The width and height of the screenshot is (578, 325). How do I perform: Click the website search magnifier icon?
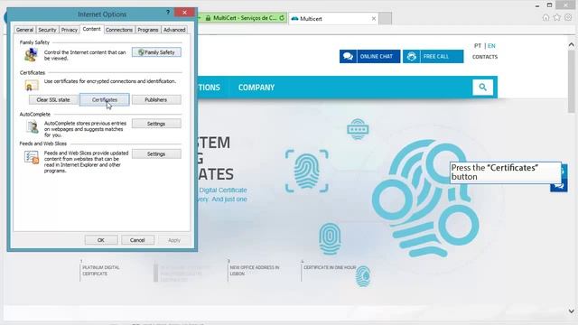[483, 88]
